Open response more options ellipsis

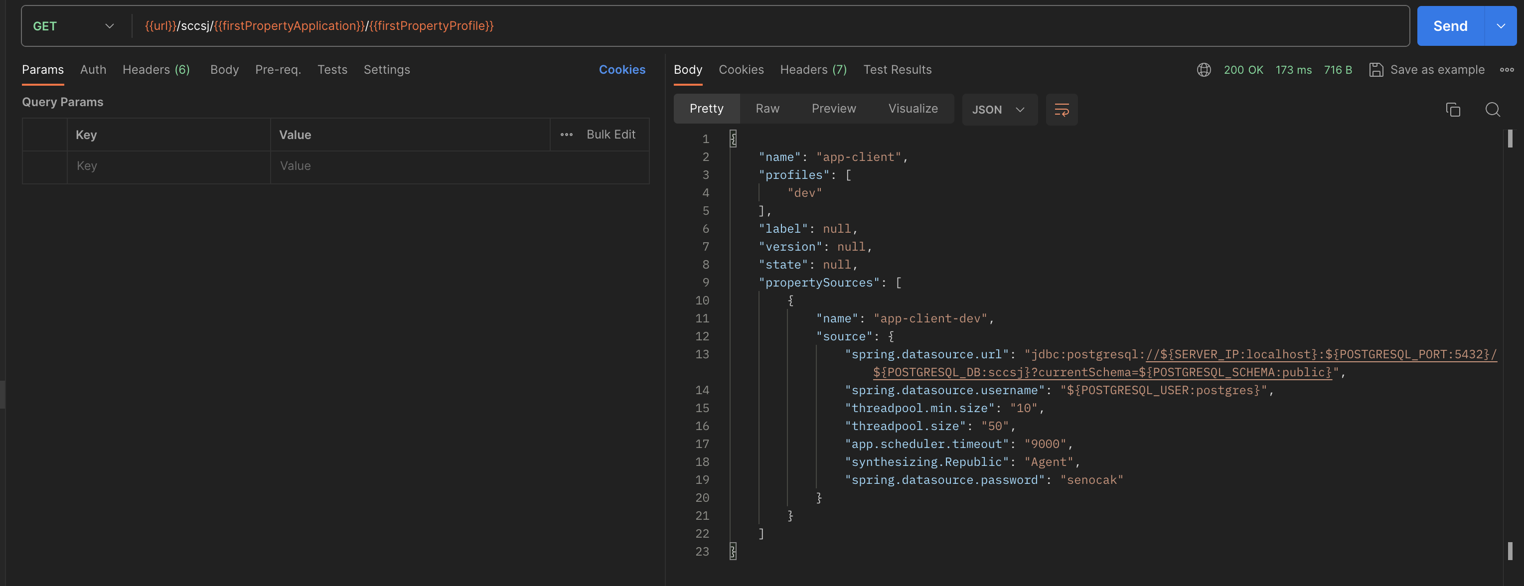(x=1506, y=70)
